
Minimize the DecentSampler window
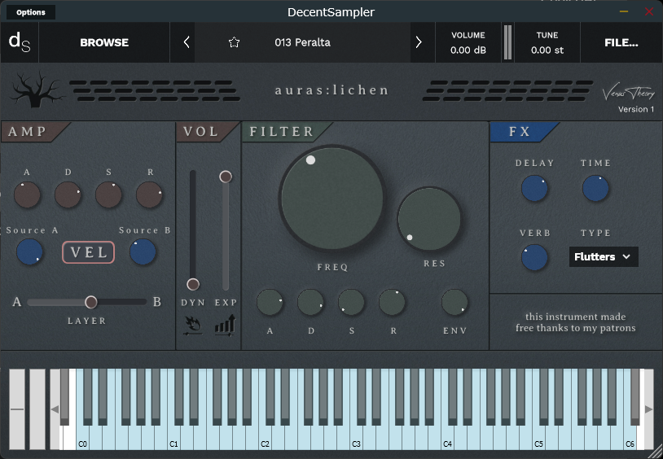click(x=624, y=11)
